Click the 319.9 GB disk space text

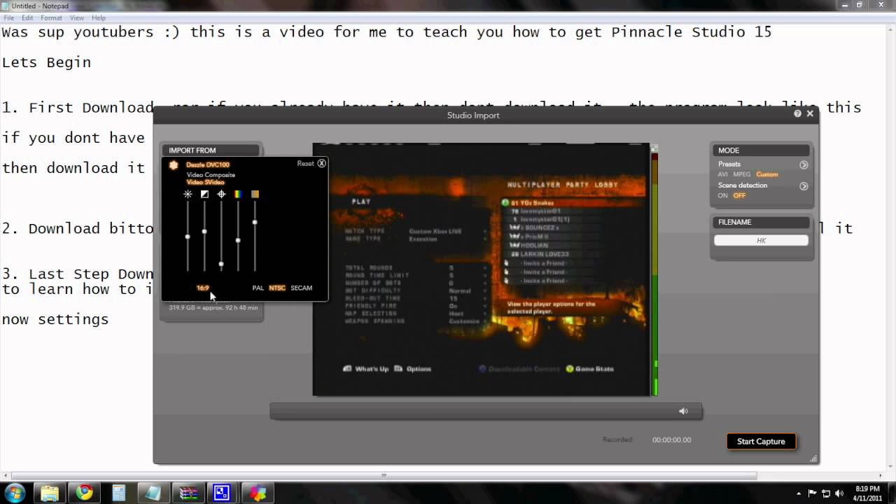(213, 307)
